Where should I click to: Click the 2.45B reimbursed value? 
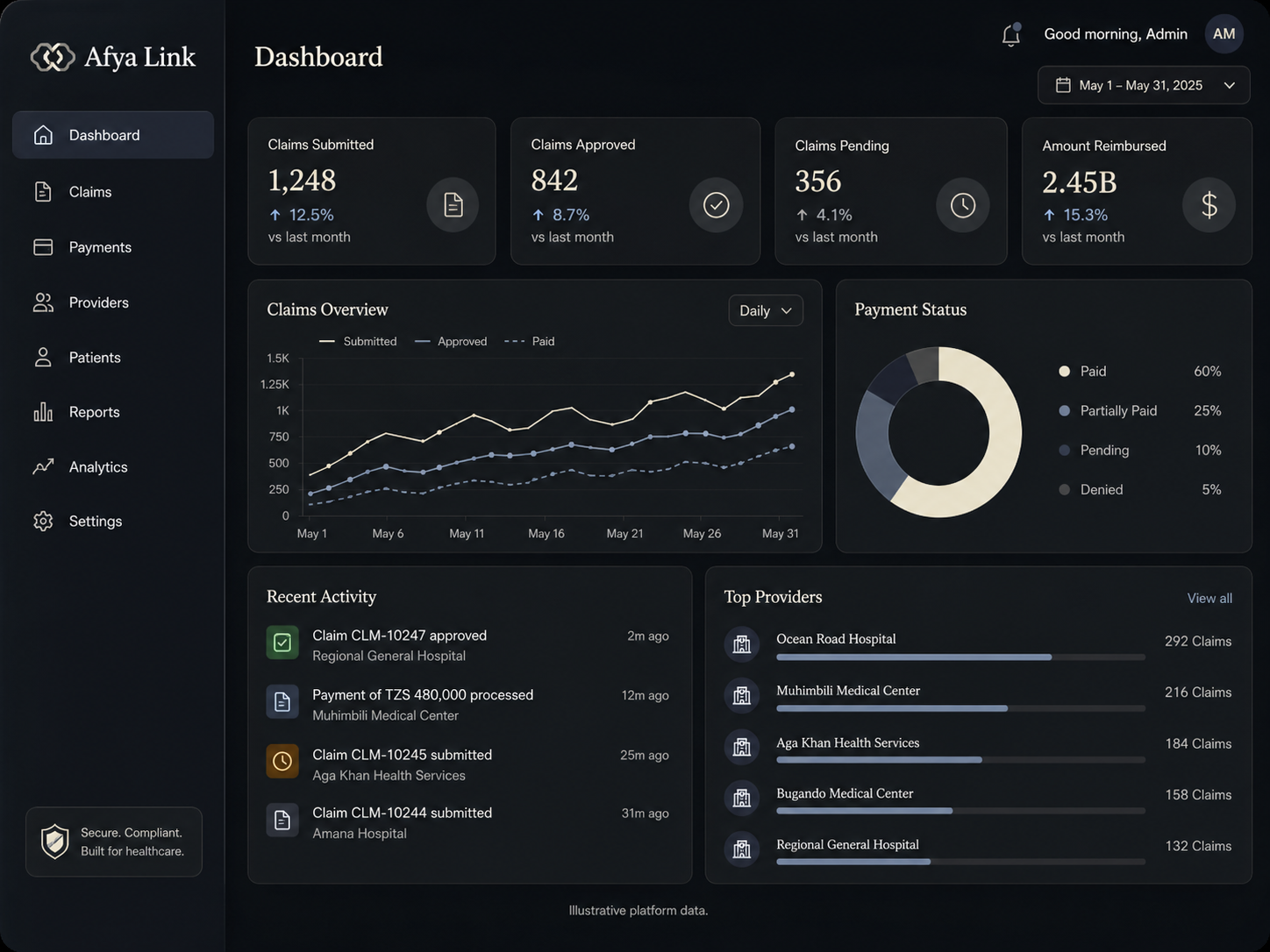tap(1080, 181)
